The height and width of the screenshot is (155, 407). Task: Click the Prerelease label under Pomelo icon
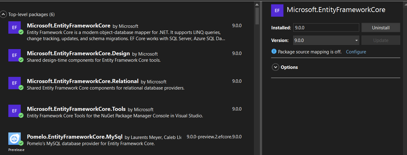16,150
